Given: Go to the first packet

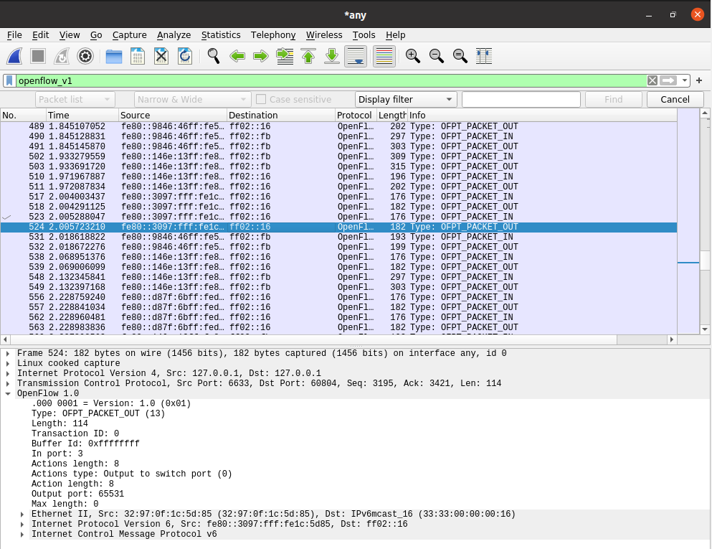Looking at the screenshot, I should (308, 56).
